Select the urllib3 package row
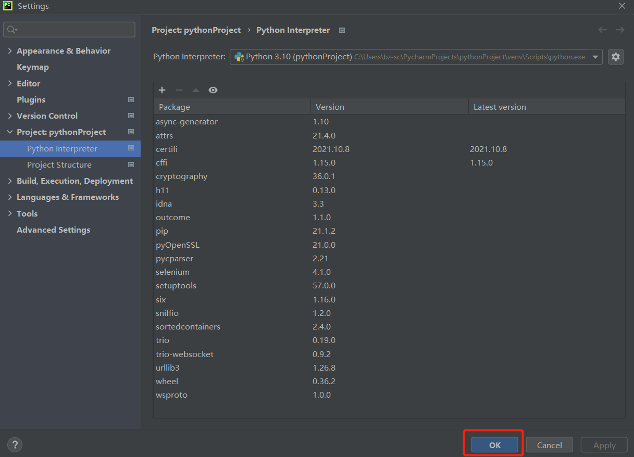Screen dimensions: 634x457 [x=389, y=367]
